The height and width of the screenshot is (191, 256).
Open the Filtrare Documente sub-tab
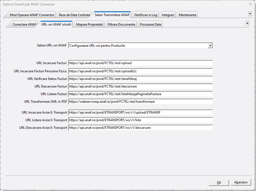121,24
